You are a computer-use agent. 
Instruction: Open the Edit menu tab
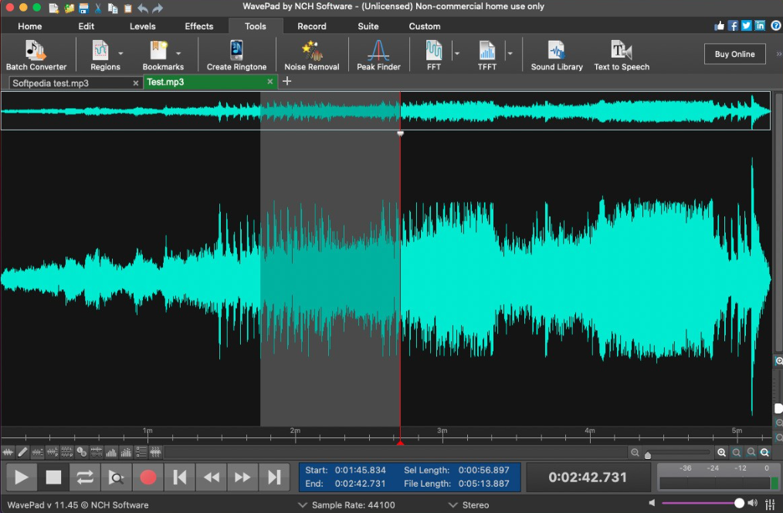click(x=86, y=26)
